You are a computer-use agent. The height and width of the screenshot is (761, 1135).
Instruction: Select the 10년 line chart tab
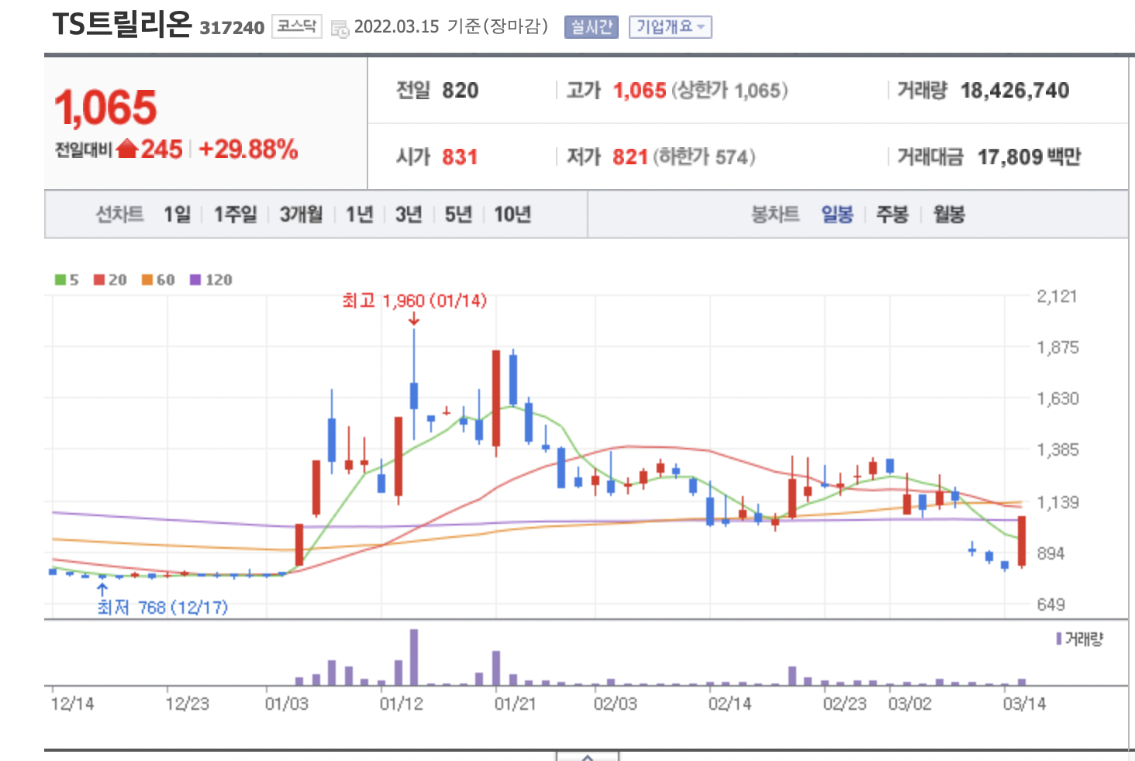click(512, 214)
